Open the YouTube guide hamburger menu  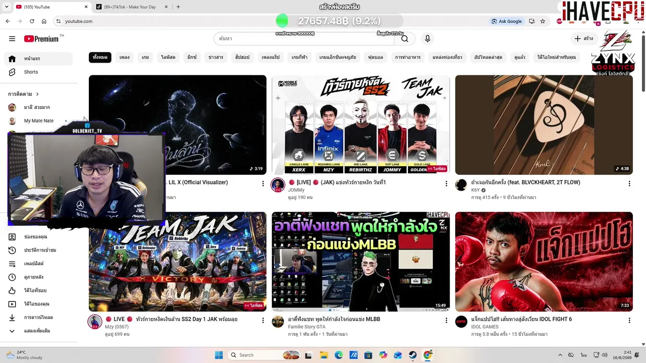[x=12, y=39]
